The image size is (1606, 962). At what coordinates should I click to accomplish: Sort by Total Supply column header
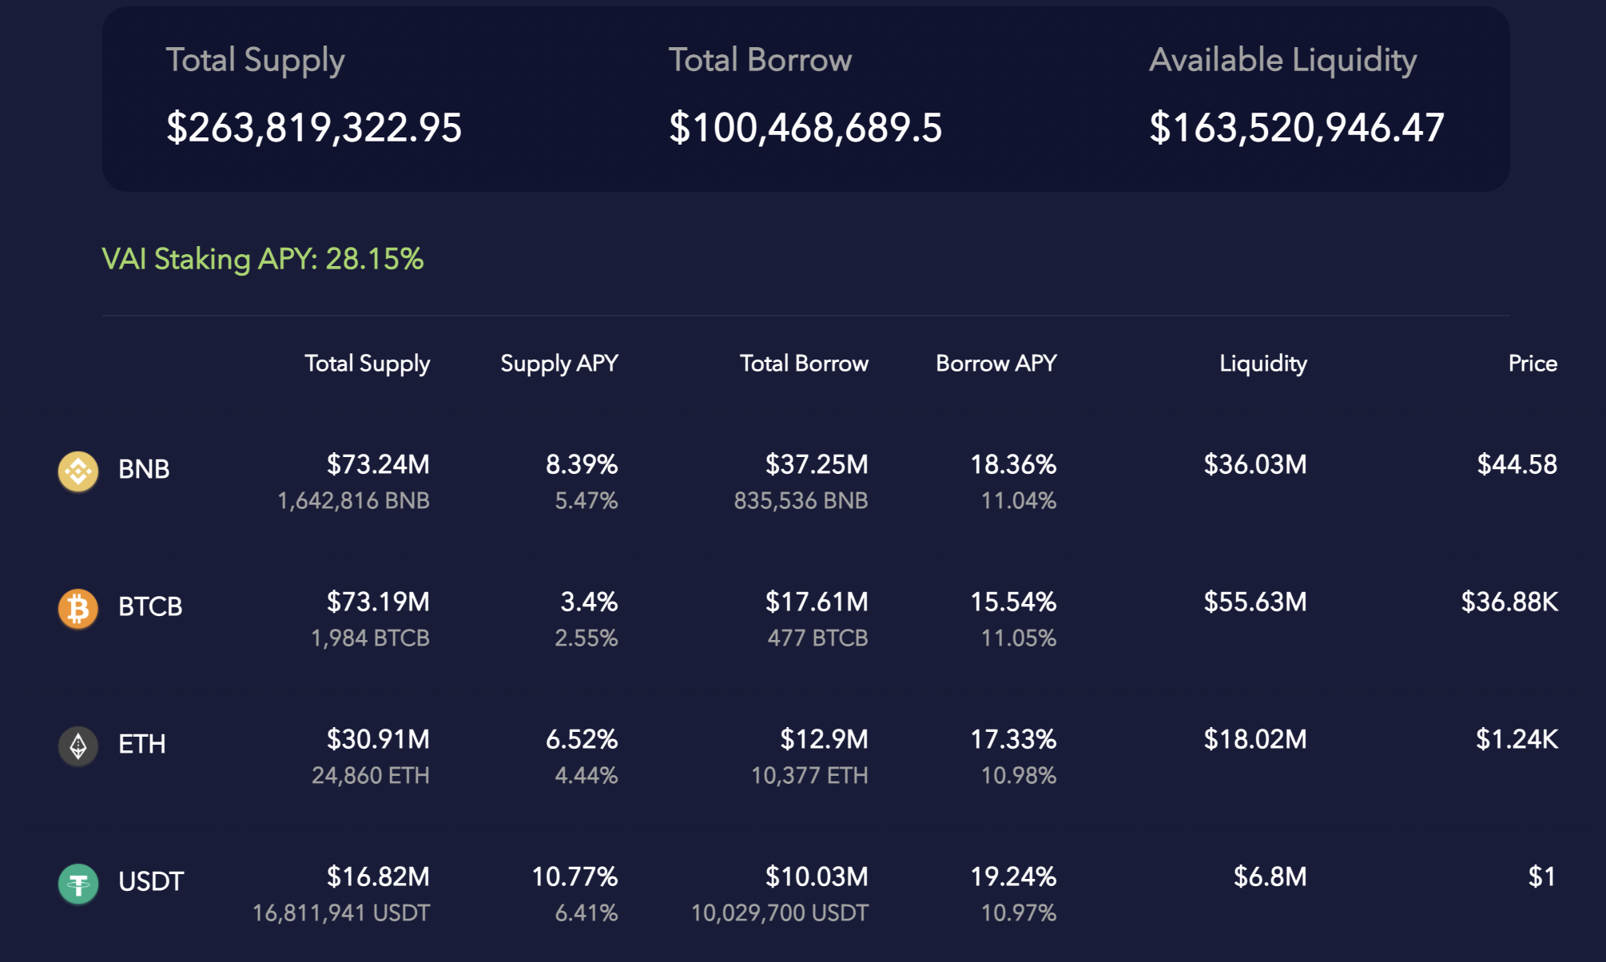pyautogui.click(x=367, y=364)
